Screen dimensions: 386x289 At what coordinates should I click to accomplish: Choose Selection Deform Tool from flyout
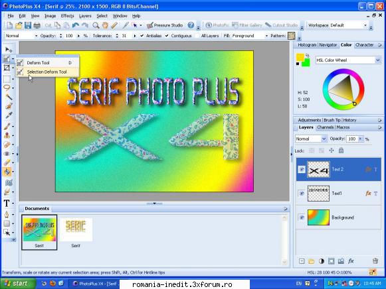48,72
